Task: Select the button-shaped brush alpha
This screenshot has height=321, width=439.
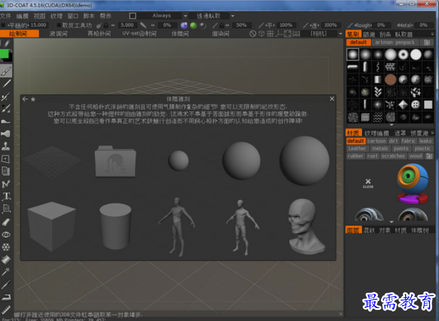Action: (x=416, y=105)
